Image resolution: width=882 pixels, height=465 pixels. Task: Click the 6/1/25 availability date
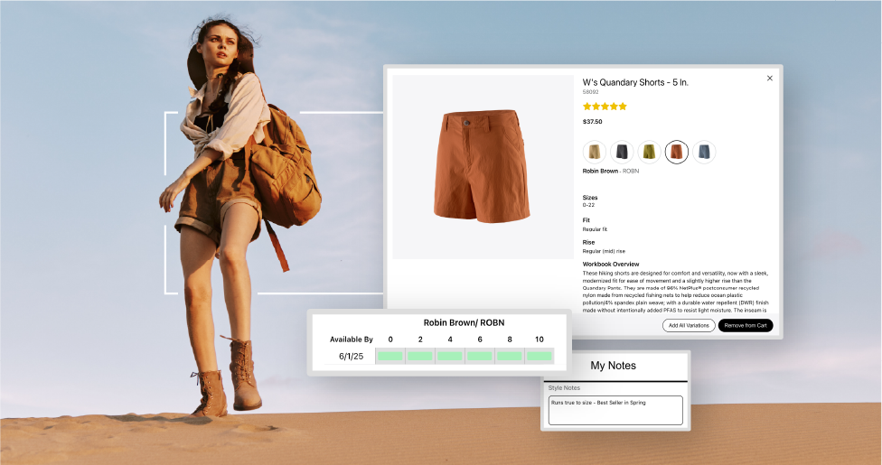click(351, 357)
